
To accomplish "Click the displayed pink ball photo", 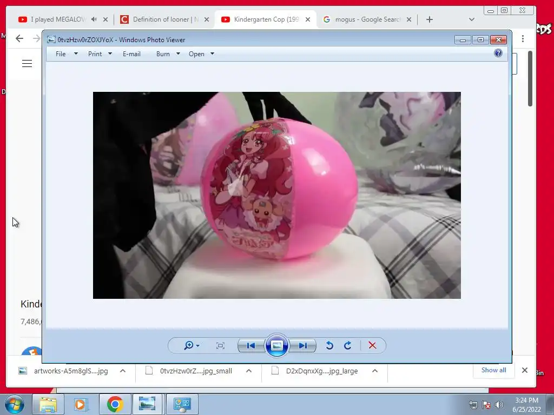I will [276, 195].
